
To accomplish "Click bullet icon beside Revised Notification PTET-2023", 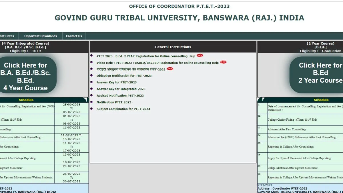I will [x=91, y=95].
